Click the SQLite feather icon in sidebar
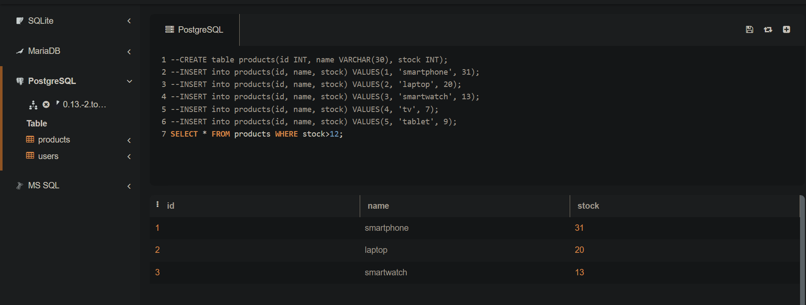This screenshot has width=806, height=305. click(x=20, y=21)
